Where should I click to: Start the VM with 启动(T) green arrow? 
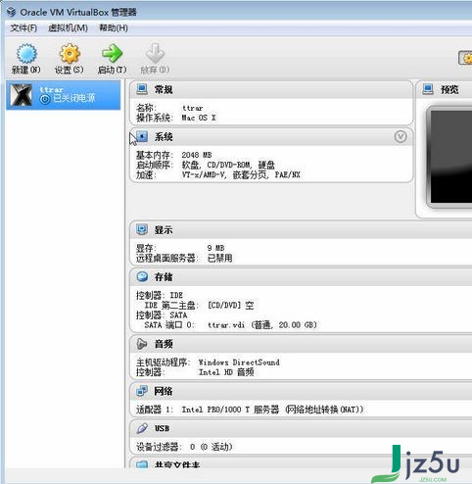112,53
